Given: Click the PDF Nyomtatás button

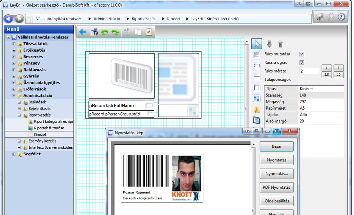Looking at the screenshot, I should pyautogui.click(x=276, y=187).
